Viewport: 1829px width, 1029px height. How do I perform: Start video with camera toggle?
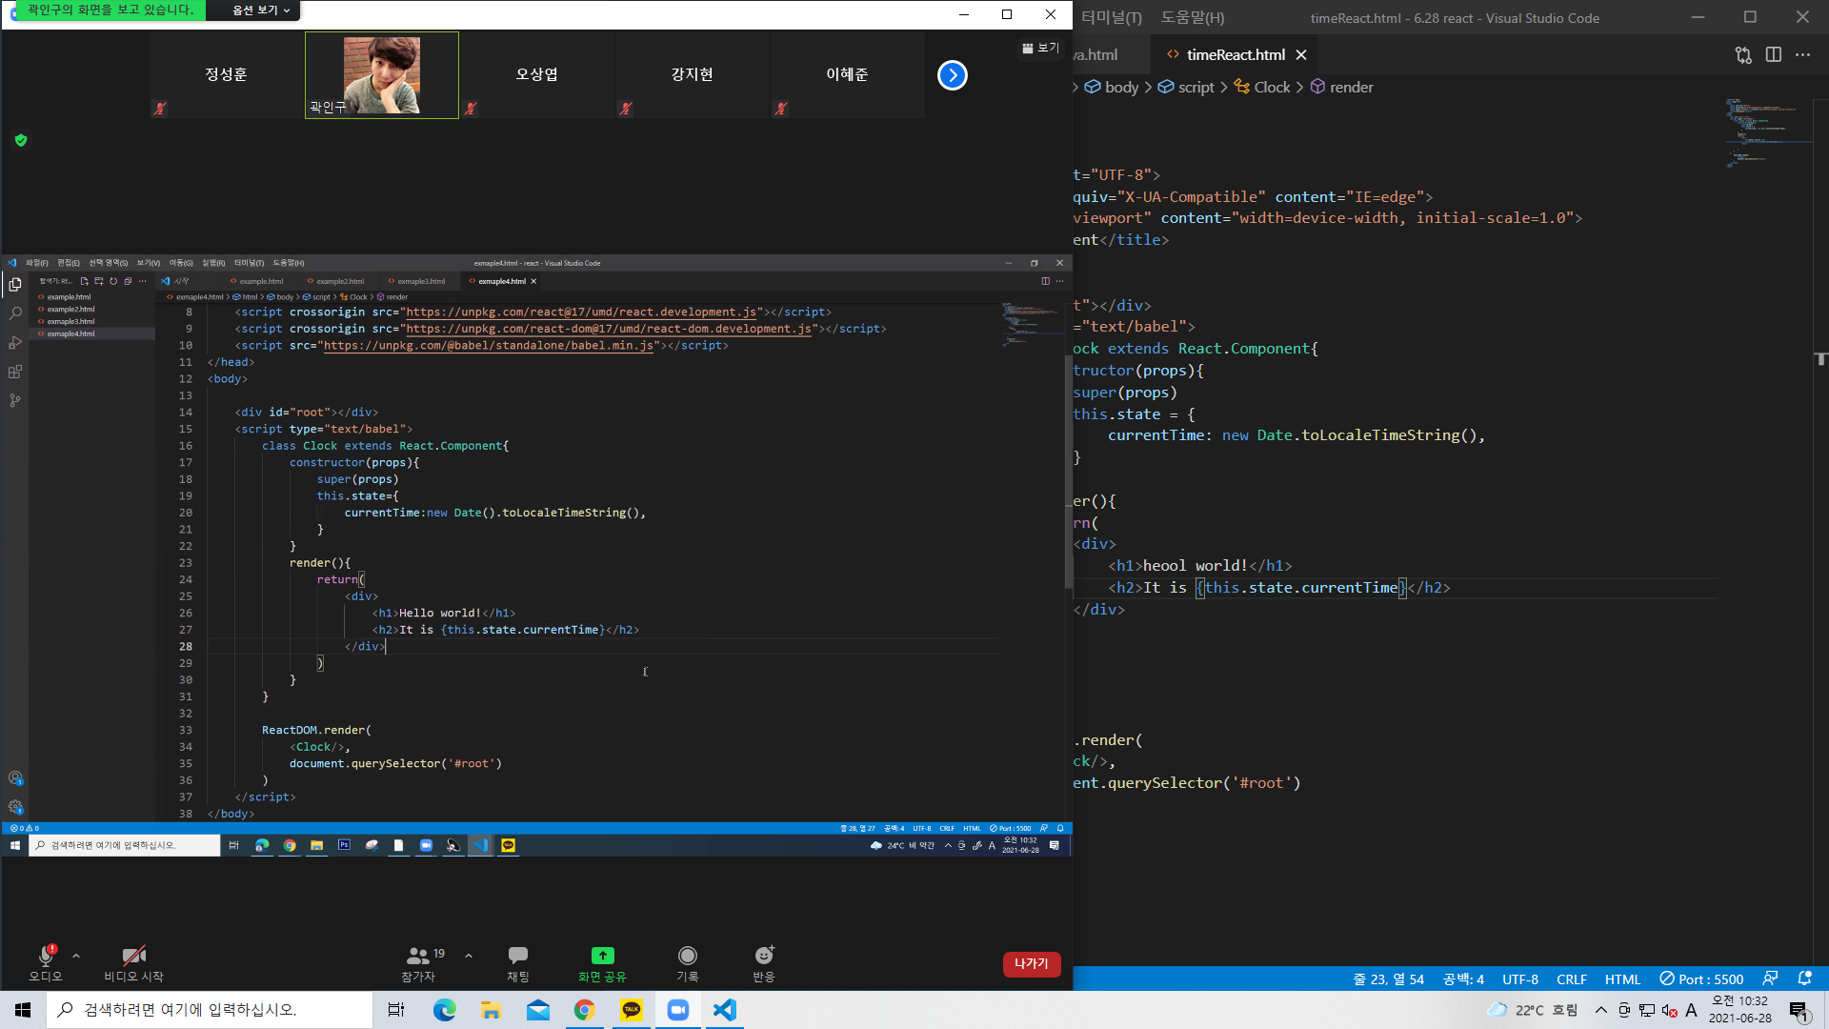click(133, 956)
